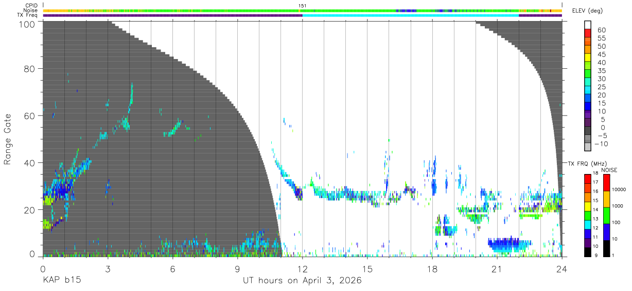Click the KAP b15 radar beam label
Viewport: 632px width, 291px height.
pyautogui.click(x=62, y=281)
